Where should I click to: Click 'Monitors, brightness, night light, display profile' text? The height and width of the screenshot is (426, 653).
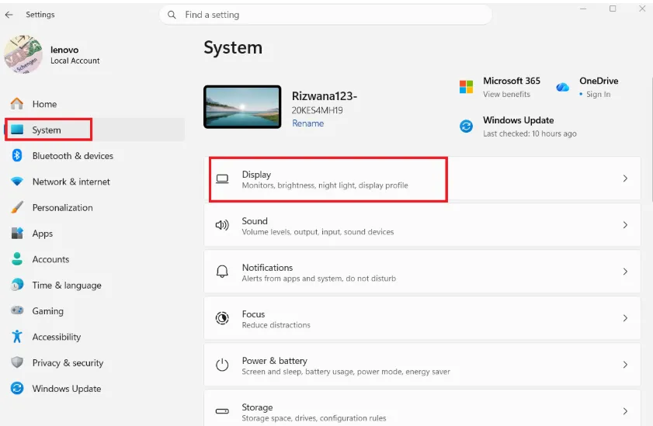tap(325, 185)
